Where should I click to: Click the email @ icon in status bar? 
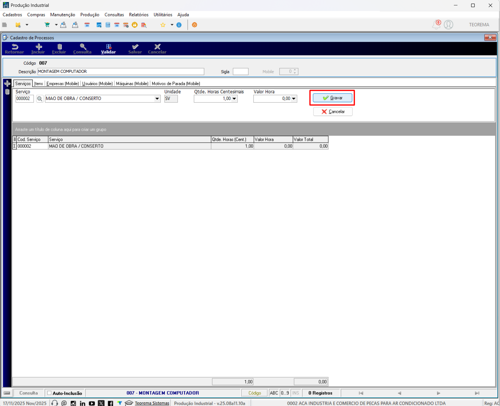click(64, 403)
